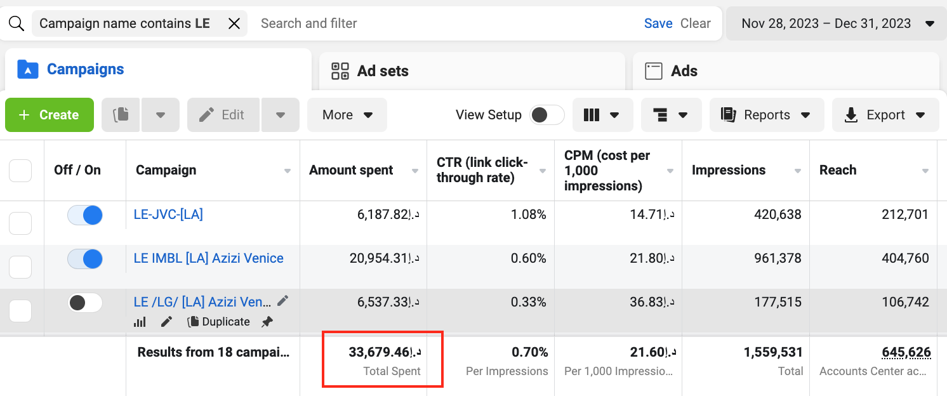This screenshot has height=396, width=947.
Task: Switch to the Ads tab
Action: pyautogui.click(x=684, y=71)
